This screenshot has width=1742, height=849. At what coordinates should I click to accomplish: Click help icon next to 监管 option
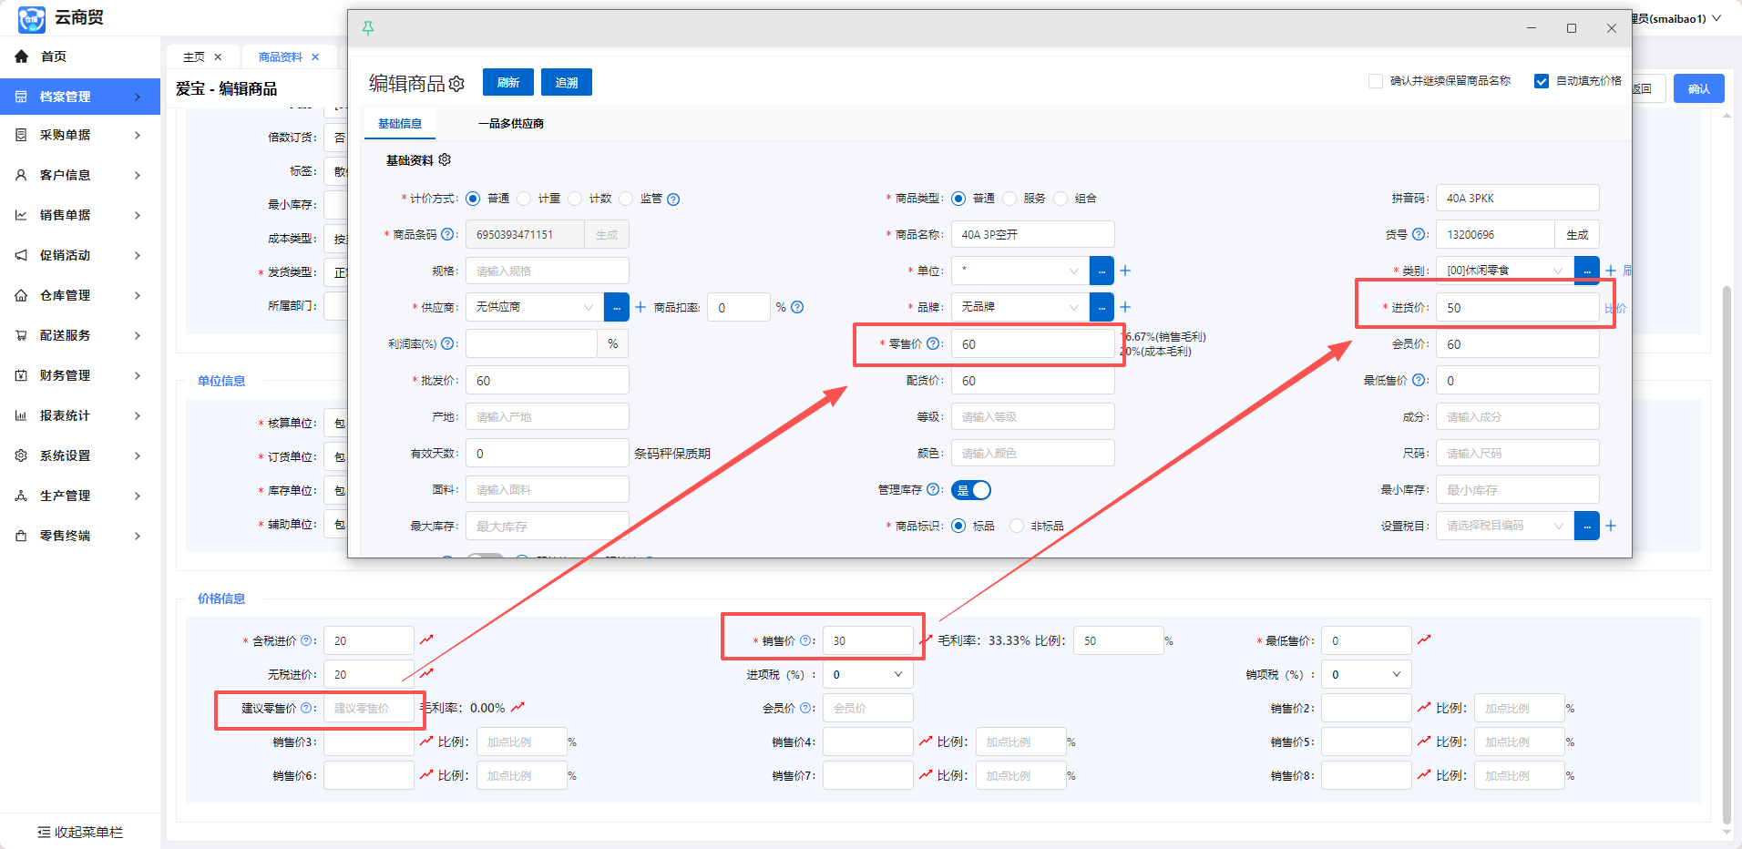pos(673,199)
